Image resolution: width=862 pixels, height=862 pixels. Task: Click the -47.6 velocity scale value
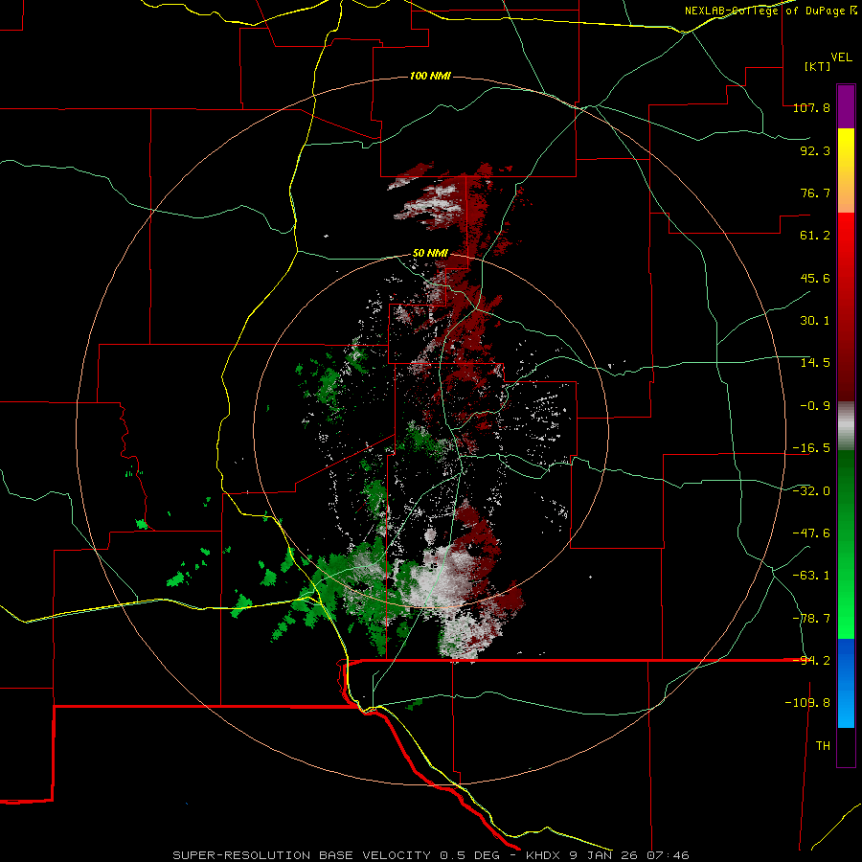811,533
